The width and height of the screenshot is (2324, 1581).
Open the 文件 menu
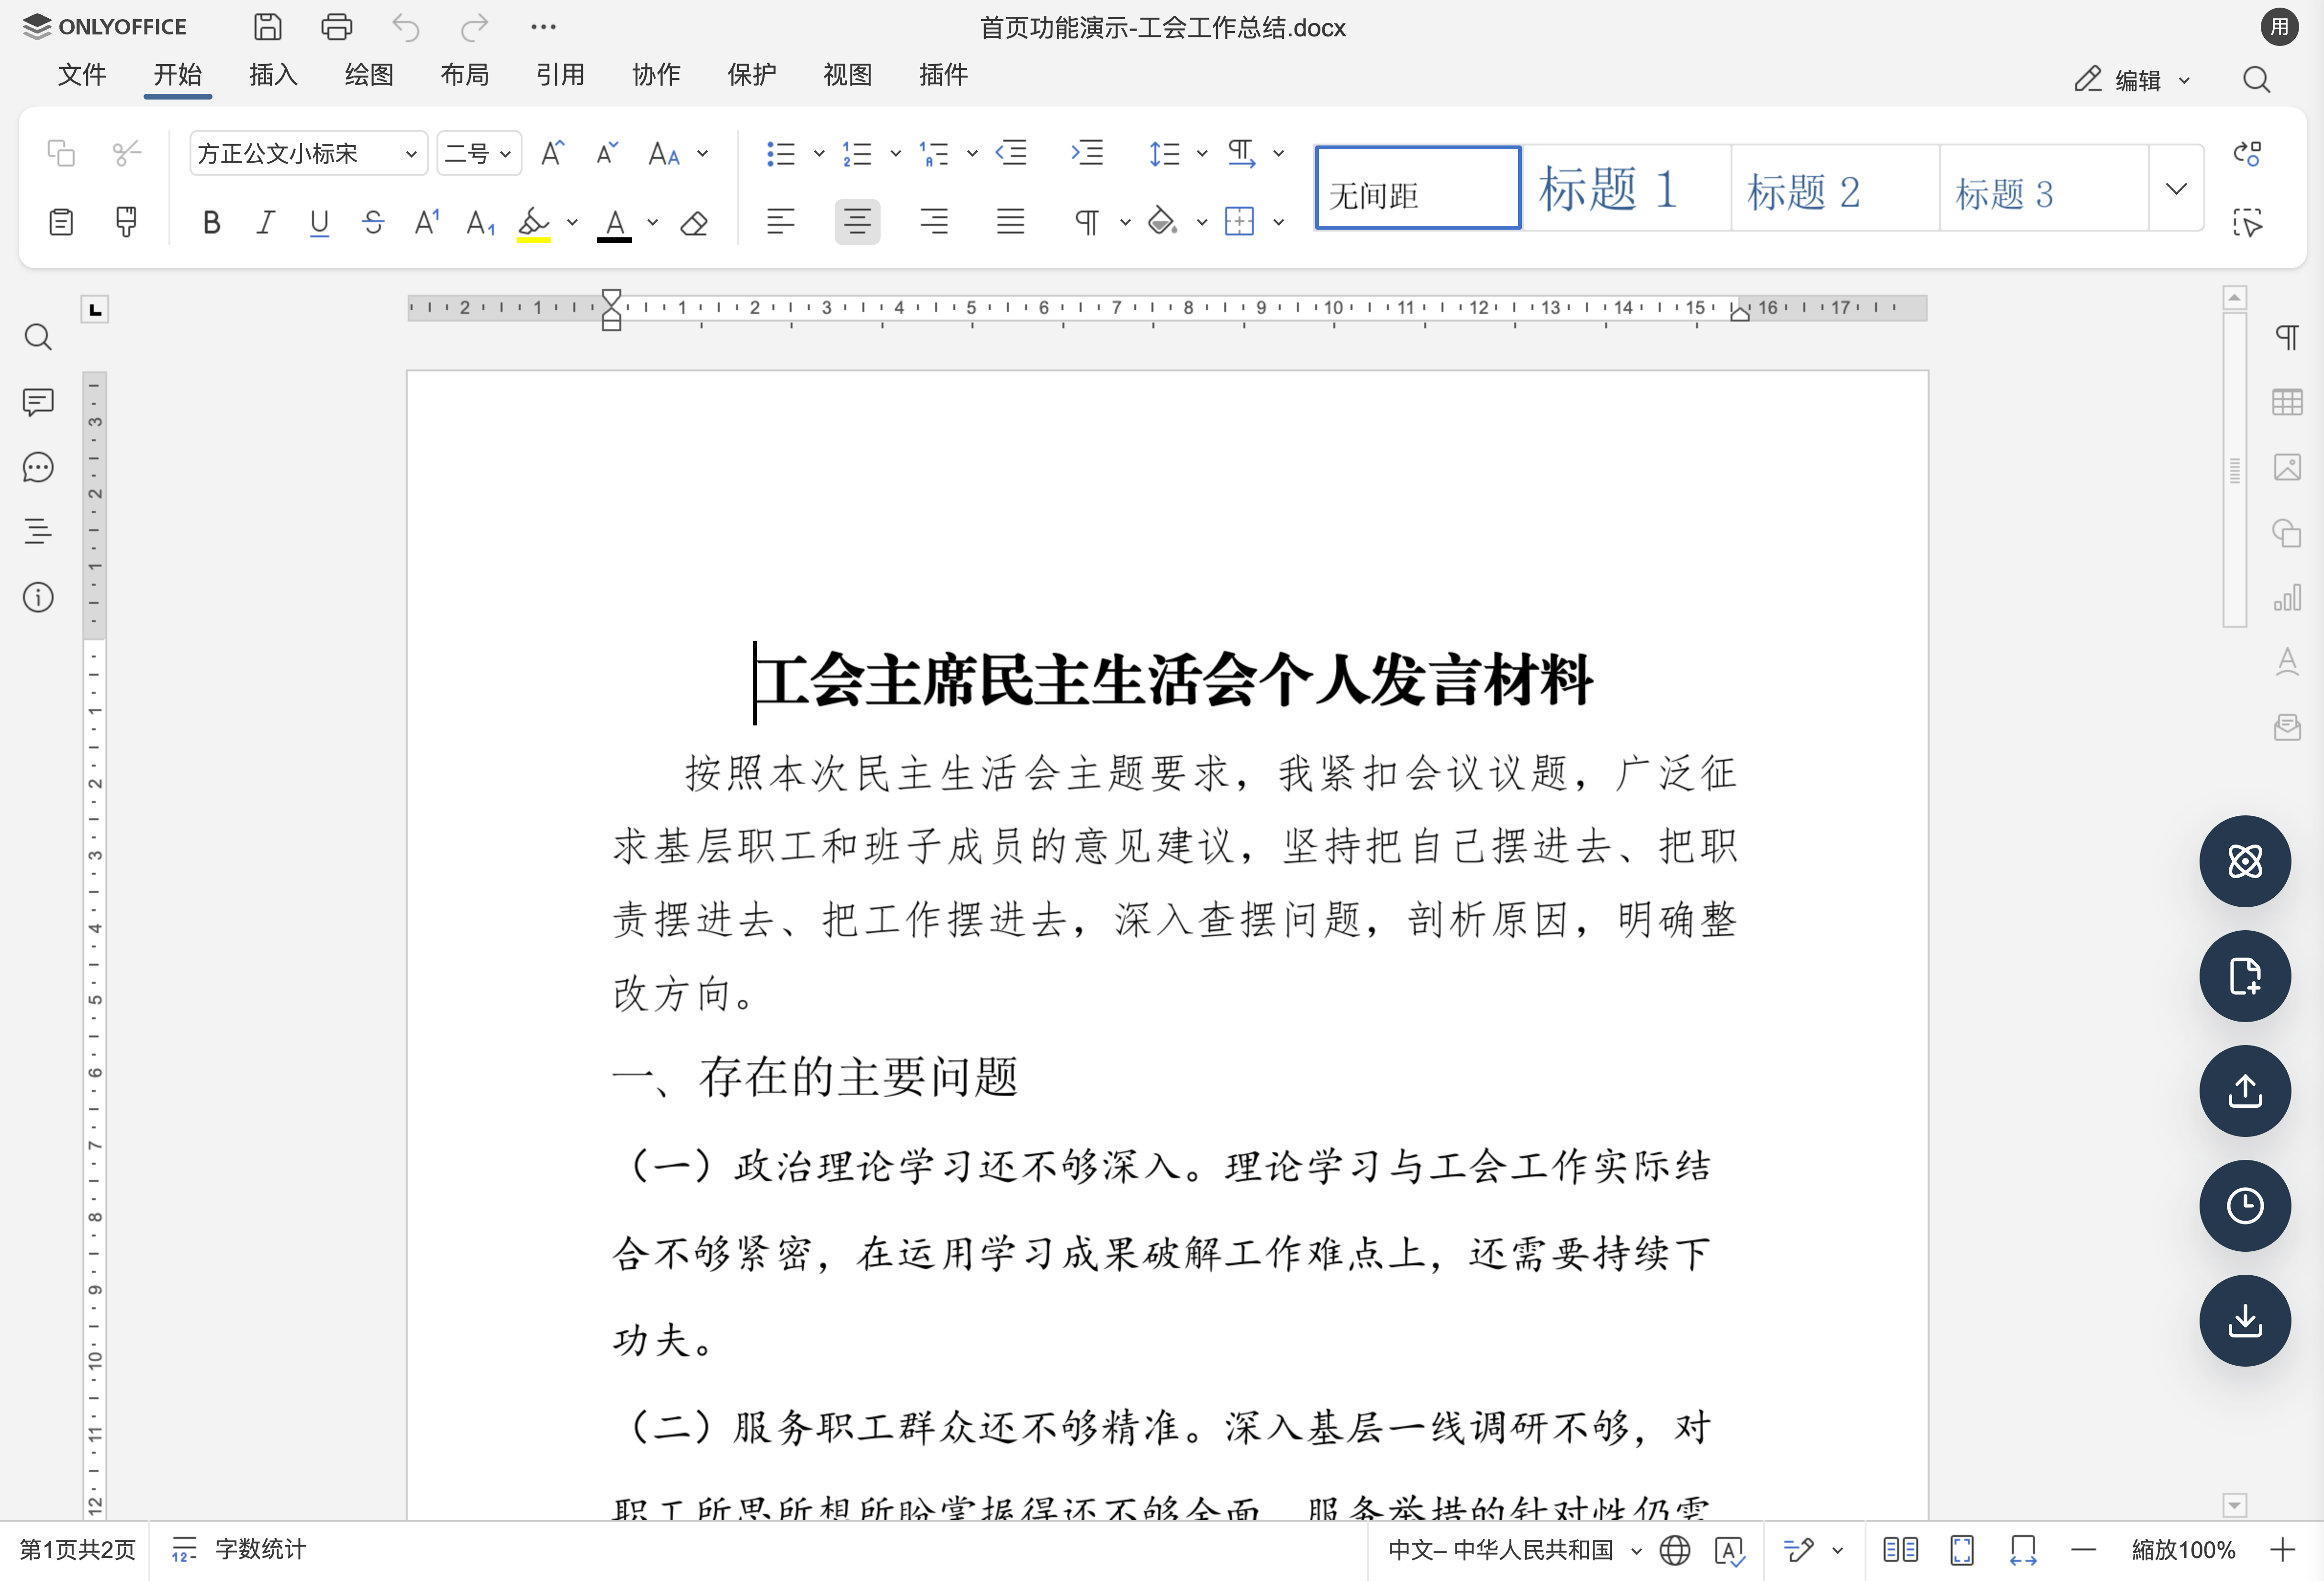(82, 75)
